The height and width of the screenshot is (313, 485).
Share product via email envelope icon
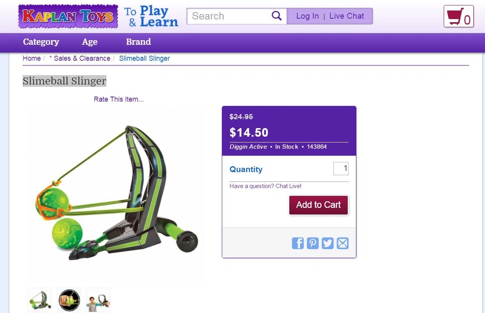343,243
